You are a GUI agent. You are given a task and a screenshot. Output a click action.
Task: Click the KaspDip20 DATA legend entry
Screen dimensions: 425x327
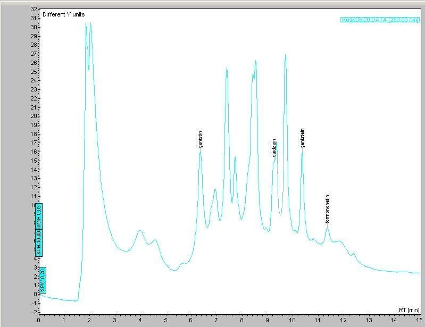[x=380, y=20]
